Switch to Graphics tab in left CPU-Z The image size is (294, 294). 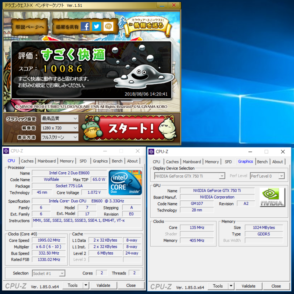pos(100,161)
